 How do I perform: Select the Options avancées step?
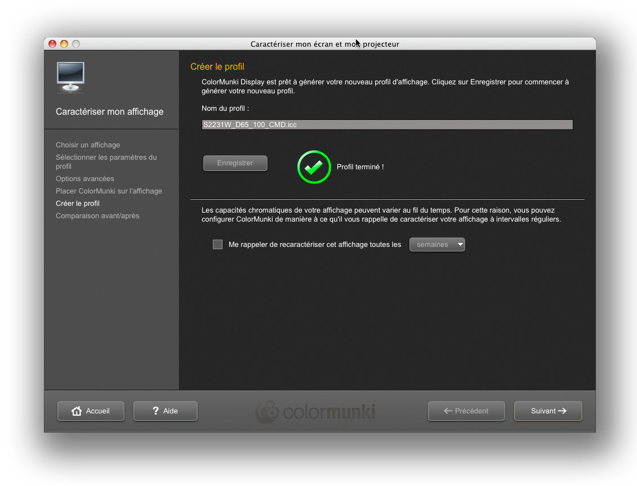pos(85,178)
